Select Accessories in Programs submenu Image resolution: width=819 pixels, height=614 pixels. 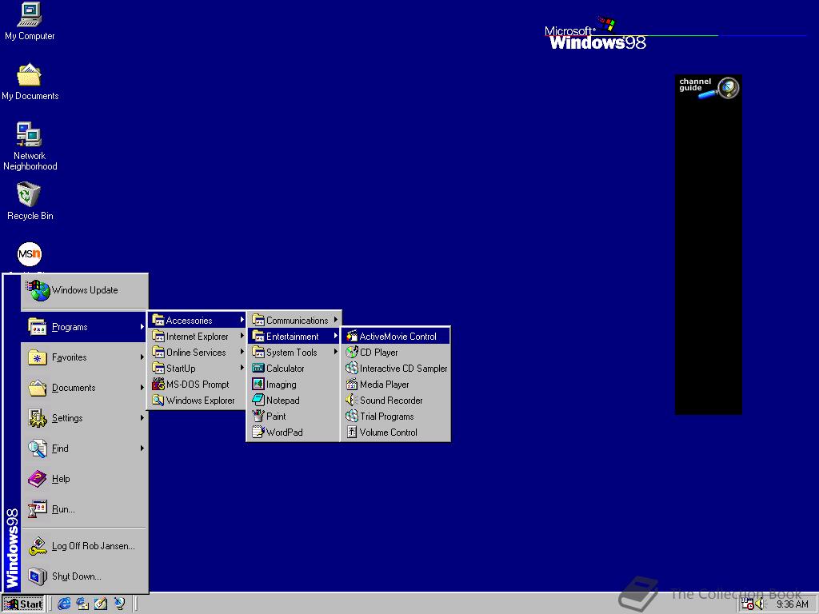[198, 320]
